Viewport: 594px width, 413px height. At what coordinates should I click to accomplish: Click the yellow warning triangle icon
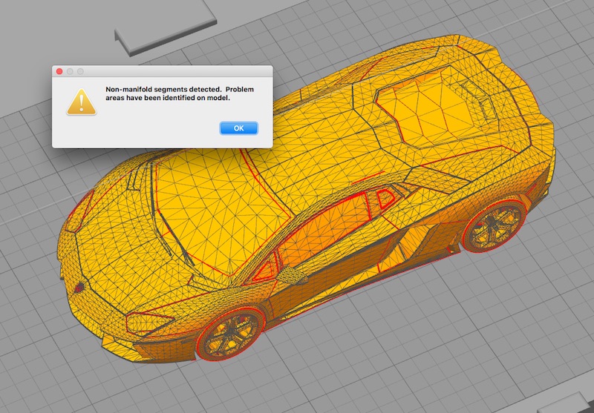(82, 102)
